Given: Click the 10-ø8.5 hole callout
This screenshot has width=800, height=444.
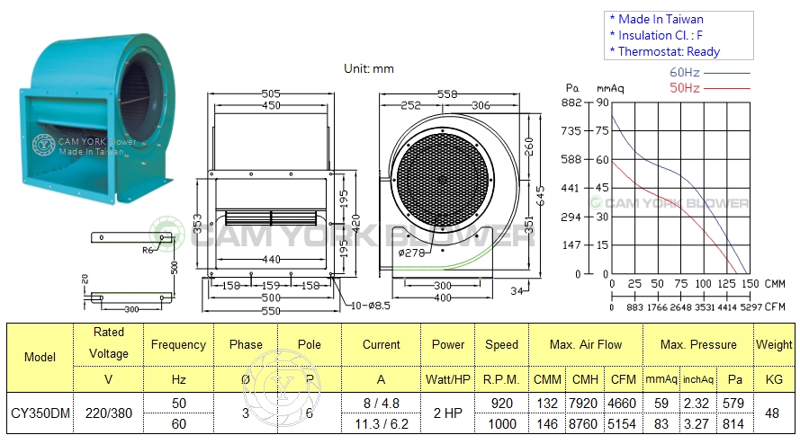Looking at the screenshot, I should pyautogui.click(x=371, y=306).
